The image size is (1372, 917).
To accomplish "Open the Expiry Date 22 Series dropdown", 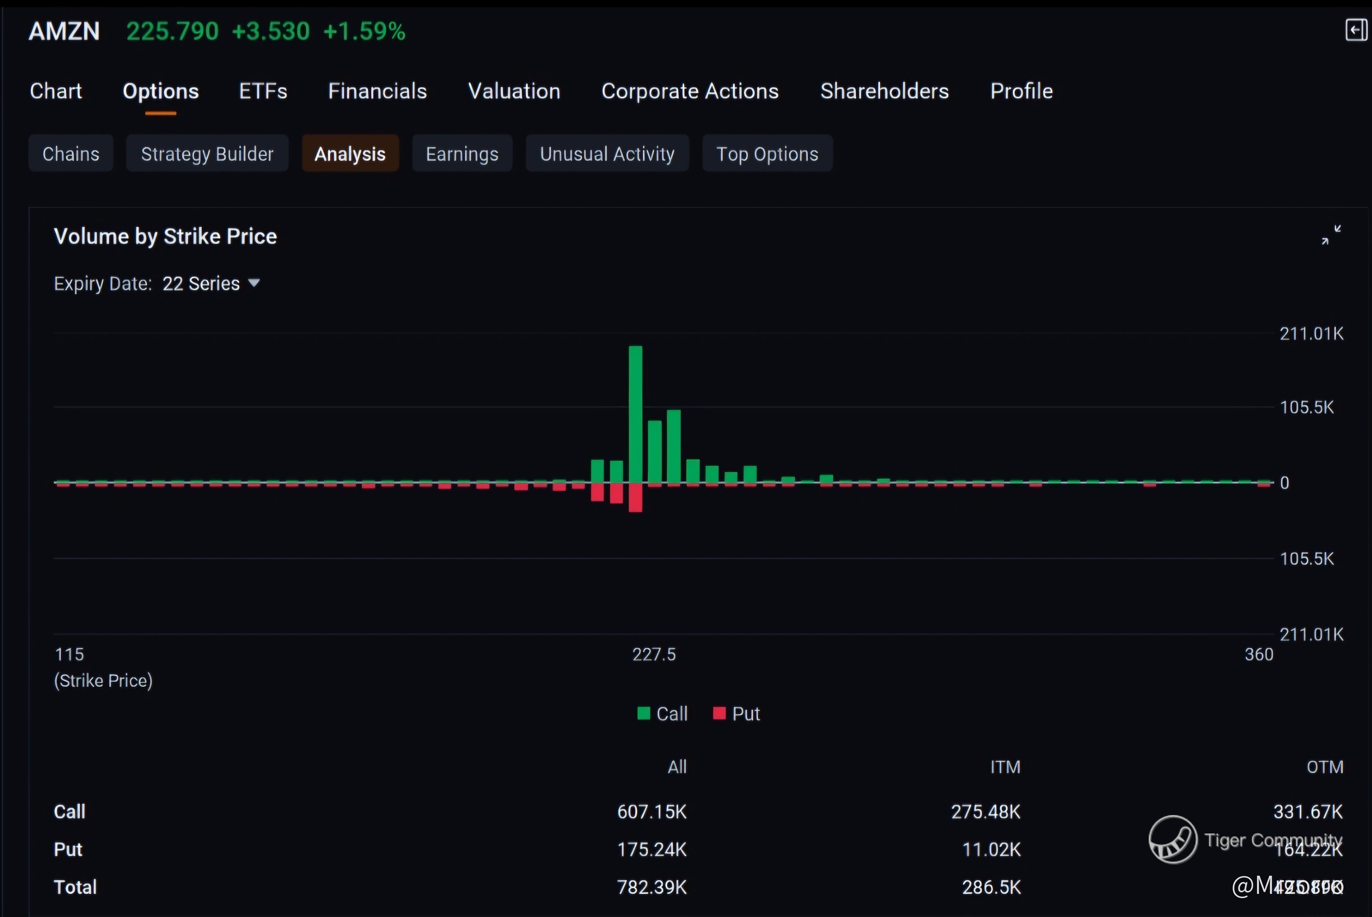I will [211, 284].
